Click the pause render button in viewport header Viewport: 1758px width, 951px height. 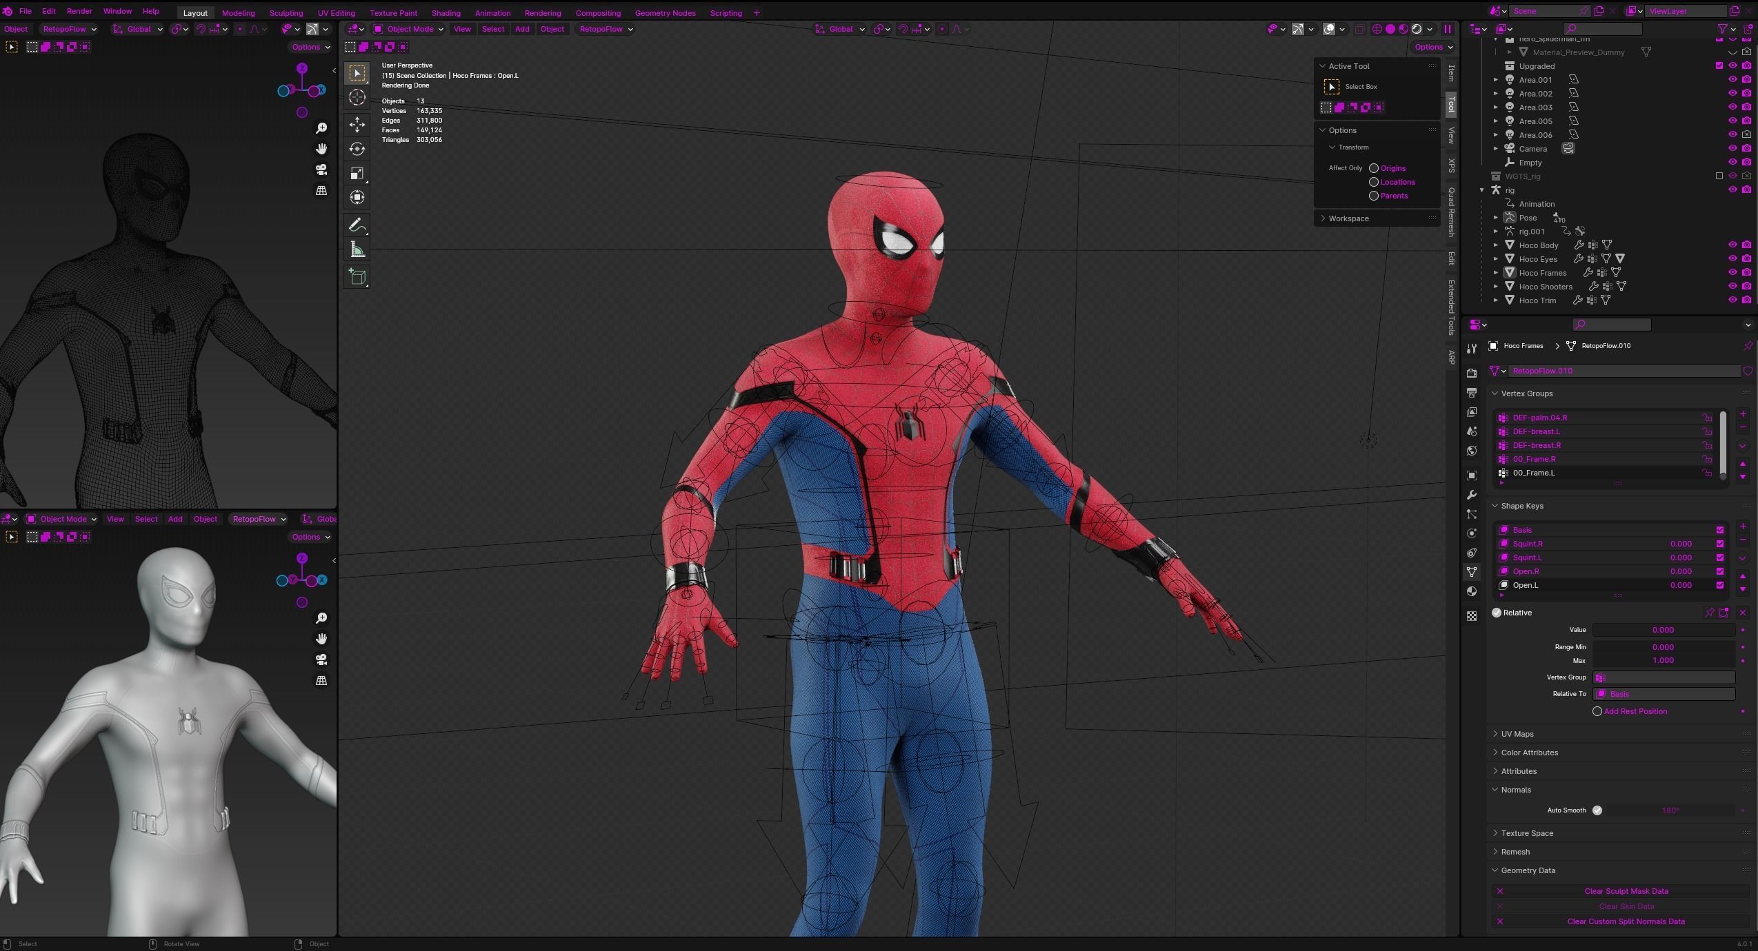point(1448,29)
